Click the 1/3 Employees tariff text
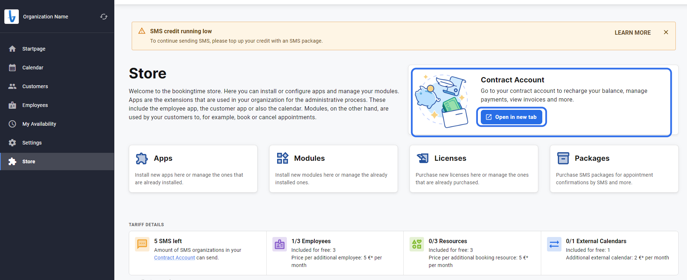This screenshot has width=687, height=280. pos(311,241)
